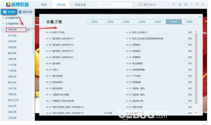Click 预订 for the 11:40 program
Screen dimensions: 211x125
click(190, 32)
